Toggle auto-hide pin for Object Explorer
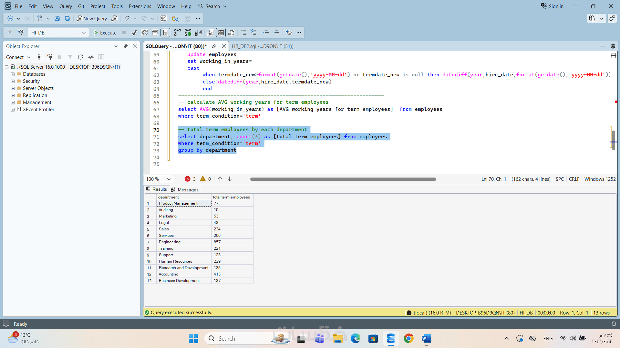This screenshot has width=620, height=348. coord(126,46)
